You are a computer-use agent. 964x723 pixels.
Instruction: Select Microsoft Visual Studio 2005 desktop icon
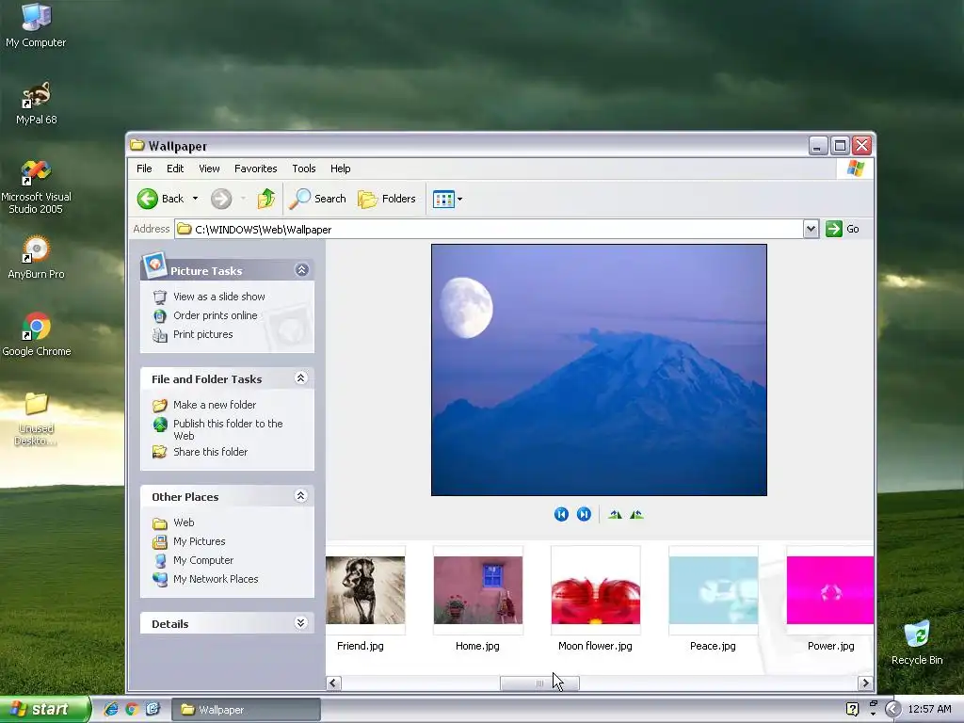point(36,187)
